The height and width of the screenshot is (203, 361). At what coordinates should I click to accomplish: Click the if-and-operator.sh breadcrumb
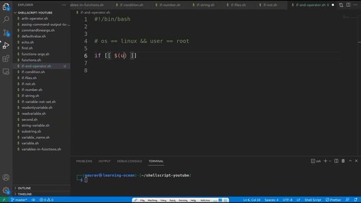(95, 12)
